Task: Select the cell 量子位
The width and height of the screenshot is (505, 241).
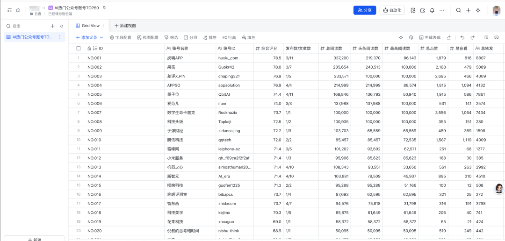Action: 191,94
